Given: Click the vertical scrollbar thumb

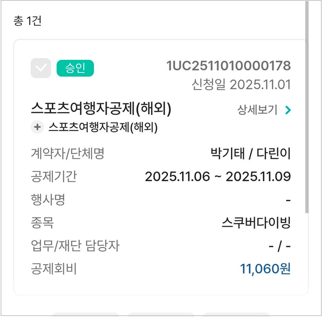Looking at the screenshot, I should [307, 106].
